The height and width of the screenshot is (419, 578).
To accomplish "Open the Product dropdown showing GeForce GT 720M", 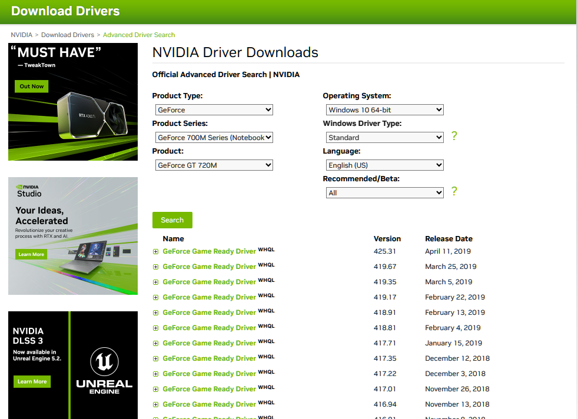I will 214,165.
